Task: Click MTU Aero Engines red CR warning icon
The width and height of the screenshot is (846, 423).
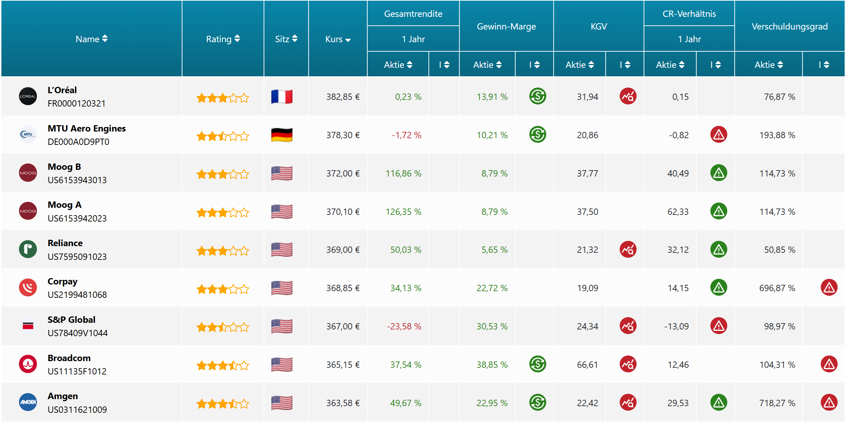Action: click(718, 135)
